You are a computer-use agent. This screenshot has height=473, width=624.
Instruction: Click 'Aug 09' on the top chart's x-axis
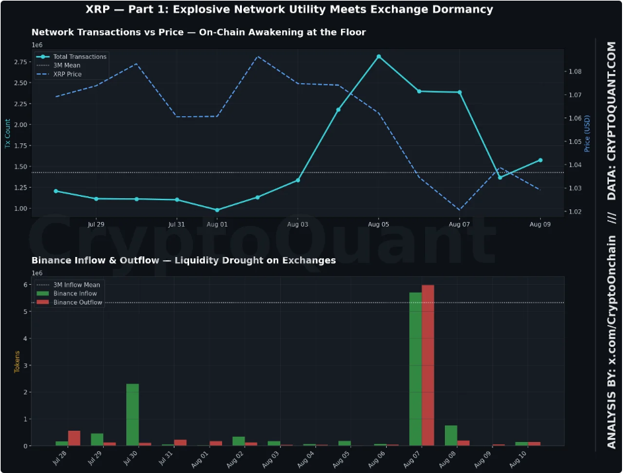540,225
